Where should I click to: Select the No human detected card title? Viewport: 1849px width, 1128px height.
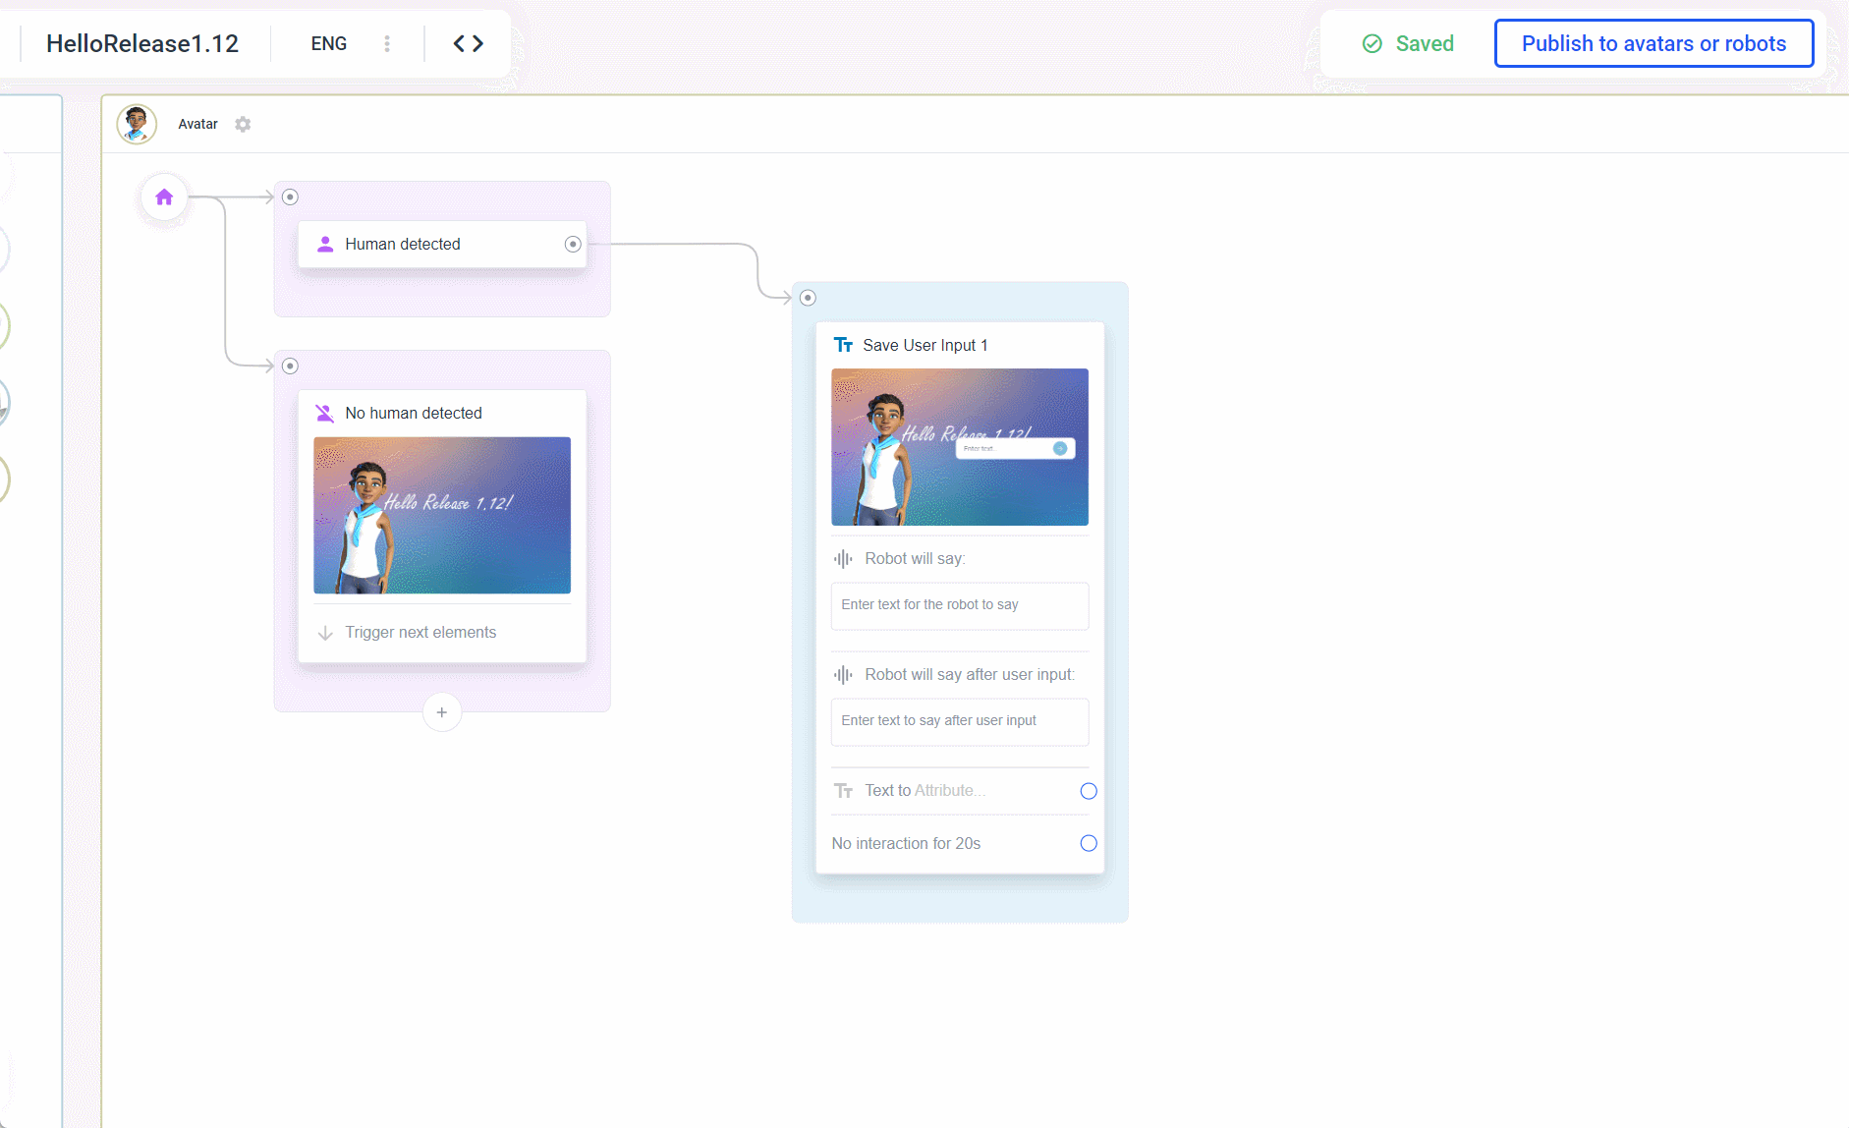tap(414, 413)
